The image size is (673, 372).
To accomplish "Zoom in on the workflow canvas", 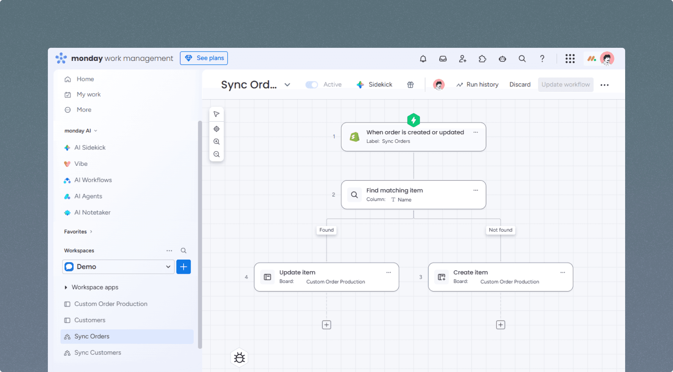I will (x=216, y=142).
